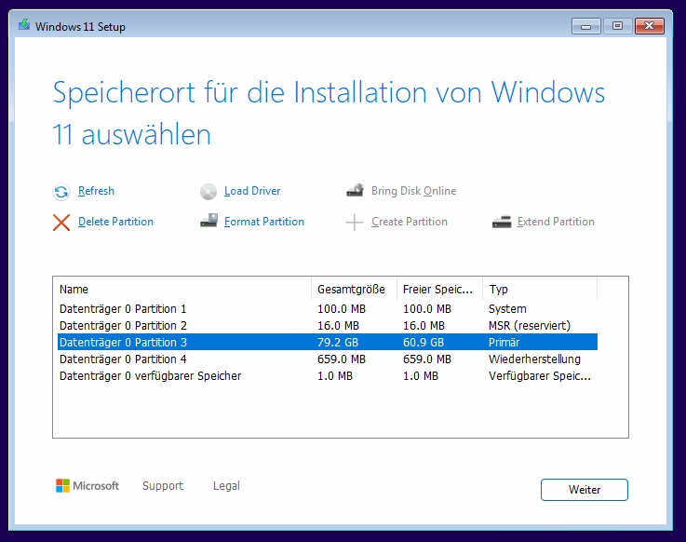Click the Extend Partition link
686x542 pixels.
pos(556,222)
